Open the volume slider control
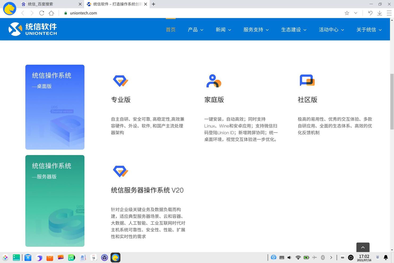Viewport: 394px width, 263px height. [289, 257]
